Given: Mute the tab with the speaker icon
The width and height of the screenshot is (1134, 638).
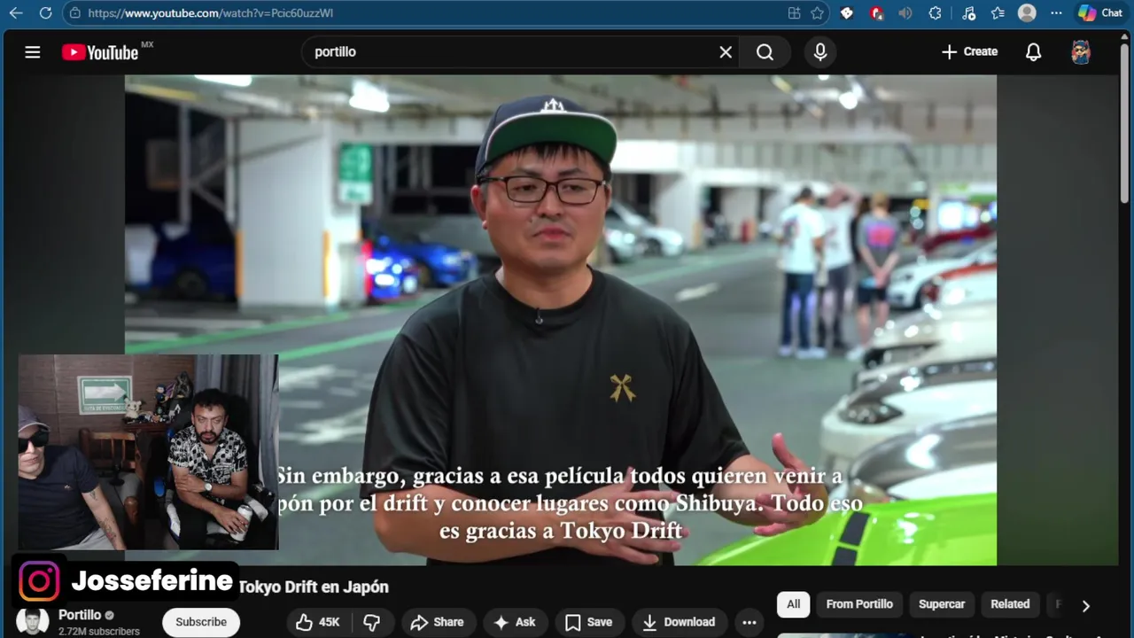Looking at the screenshot, I should click(905, 13).
